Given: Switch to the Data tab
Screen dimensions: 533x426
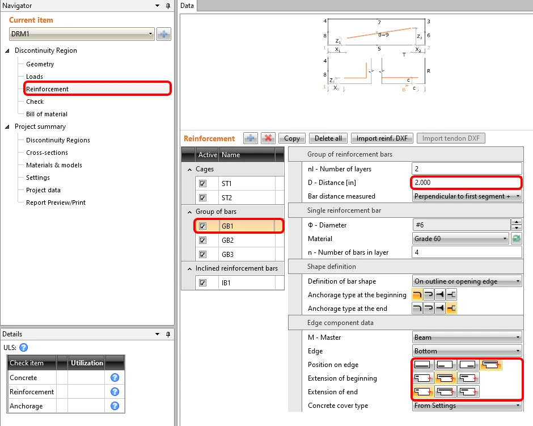Looking at the screenshot, I should (x=187, y=6).
